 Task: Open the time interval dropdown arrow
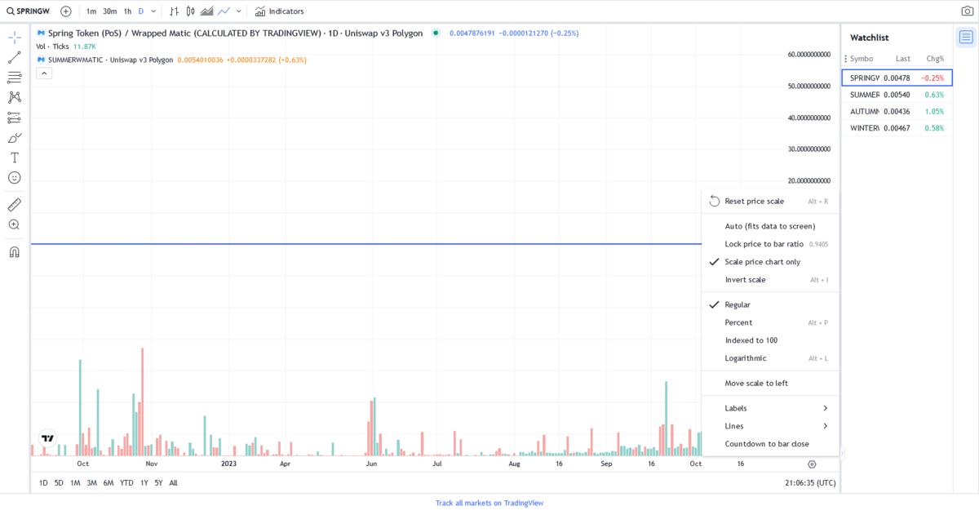click(x=153, y=11)
